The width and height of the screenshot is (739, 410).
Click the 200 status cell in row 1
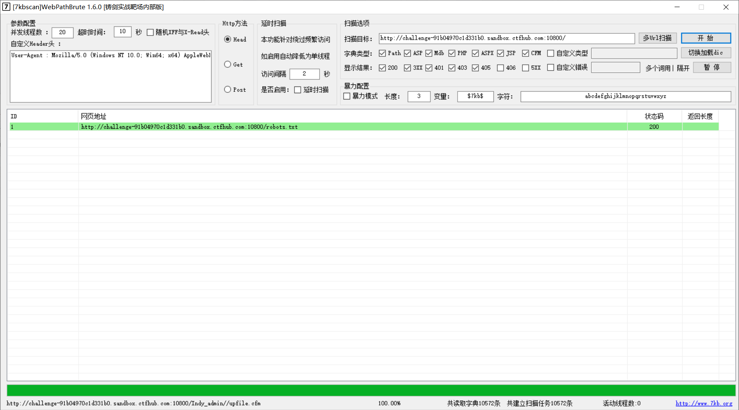[654, 127]
